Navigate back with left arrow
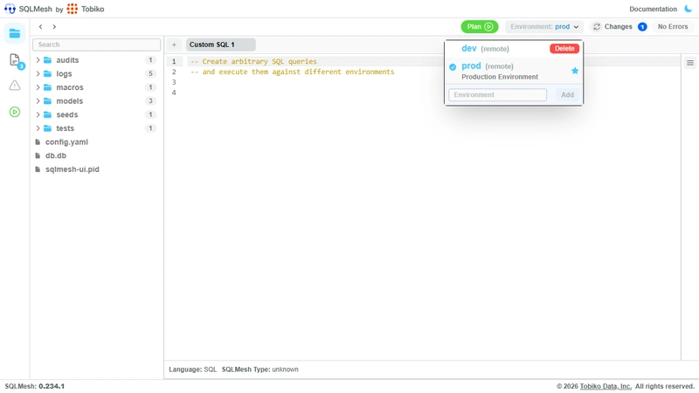Viewport: 699px width, 393px height. [x=40, y=27]
